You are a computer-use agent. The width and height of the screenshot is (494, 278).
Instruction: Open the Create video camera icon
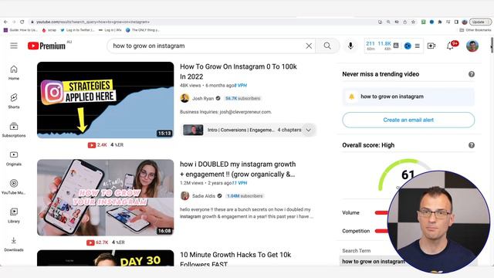pos(431,46)
